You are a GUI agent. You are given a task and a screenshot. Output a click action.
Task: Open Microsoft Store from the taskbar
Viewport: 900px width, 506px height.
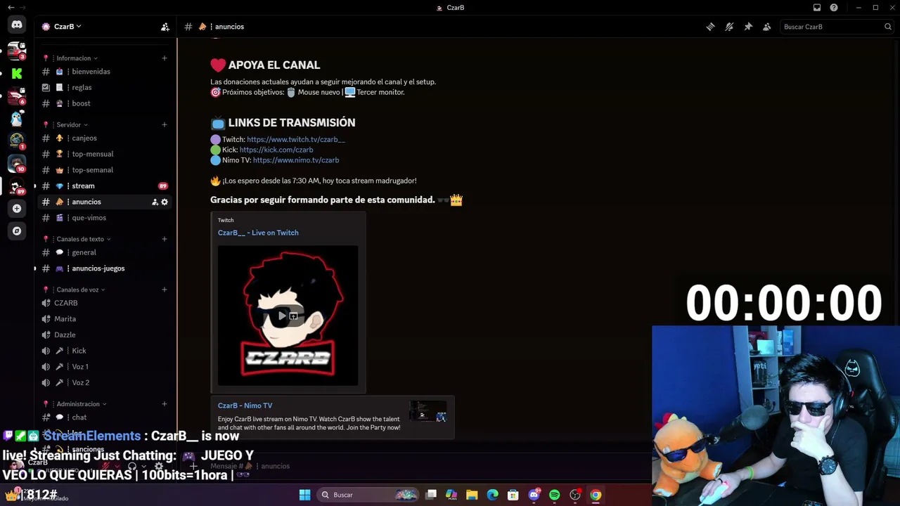coord(513,495)
